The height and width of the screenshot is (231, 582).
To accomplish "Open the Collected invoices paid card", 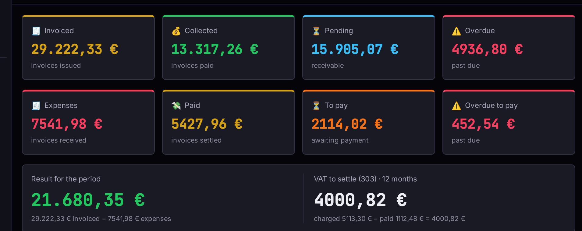I will click(229, 47).
